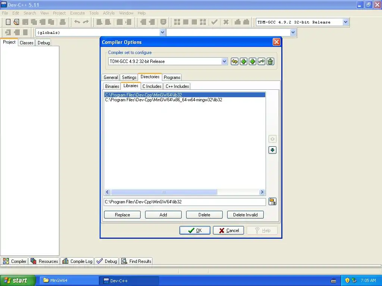Screen dimensions: 382x286
Task: Click the list scrollbar right arrow
Action: 262,192
